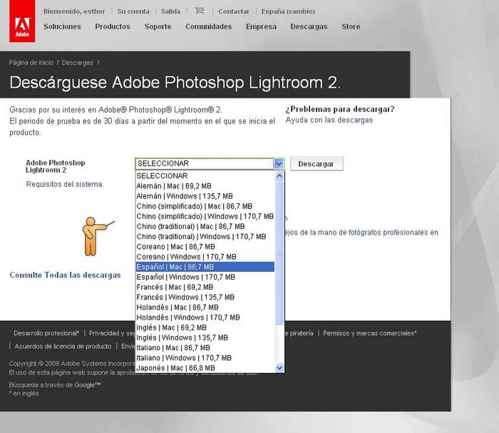Select Chino (traditional) | Mac | 86,7 MB

(x=205, y=226)
